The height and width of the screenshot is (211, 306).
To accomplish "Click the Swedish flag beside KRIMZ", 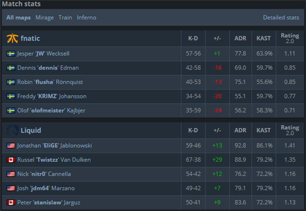I will point(11,96).
